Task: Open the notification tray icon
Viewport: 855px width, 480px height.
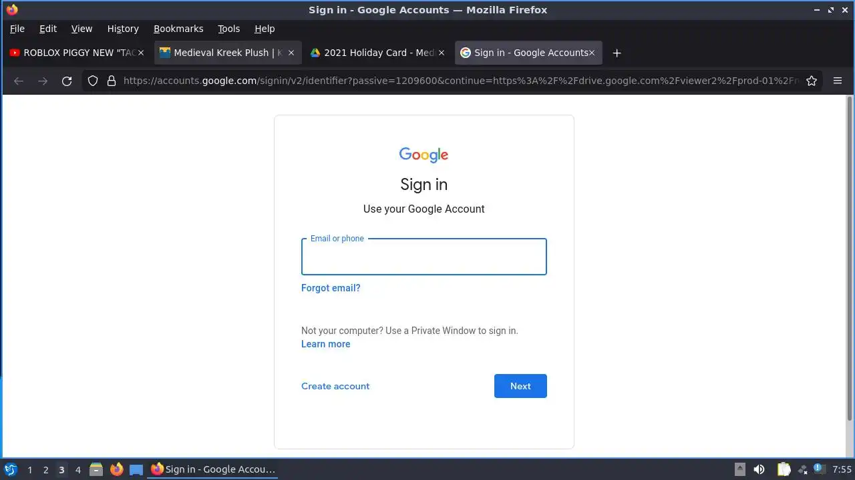Action: 819,469
